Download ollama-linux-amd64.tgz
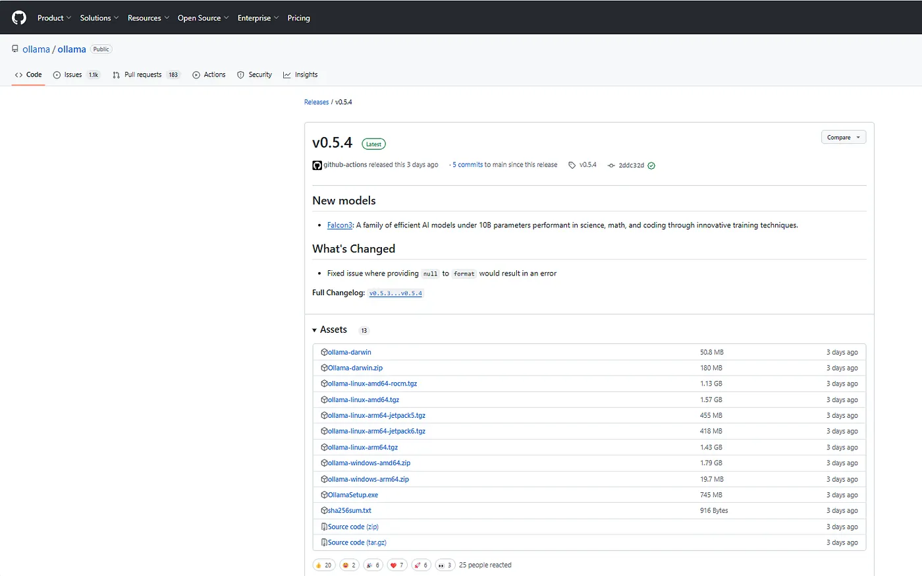Image resolution: width=922 pixels, height=576 pixels. [x=364, y=399]
